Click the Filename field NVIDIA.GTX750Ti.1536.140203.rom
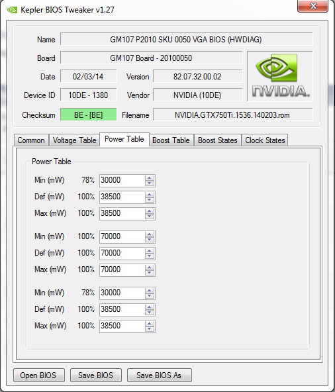 pos(232,115)
